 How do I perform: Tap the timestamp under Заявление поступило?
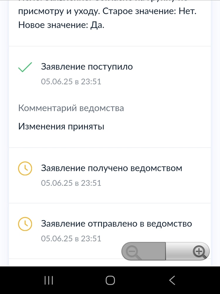coord(71,81)
